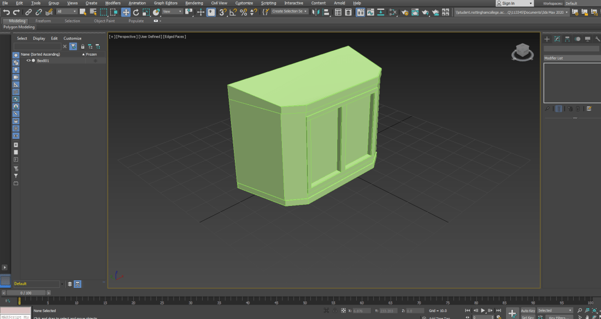Image resolution: width=601 pixels, height=319 pixels.
Task: Open the selection filter All dropdown
Action: [67, 11]
